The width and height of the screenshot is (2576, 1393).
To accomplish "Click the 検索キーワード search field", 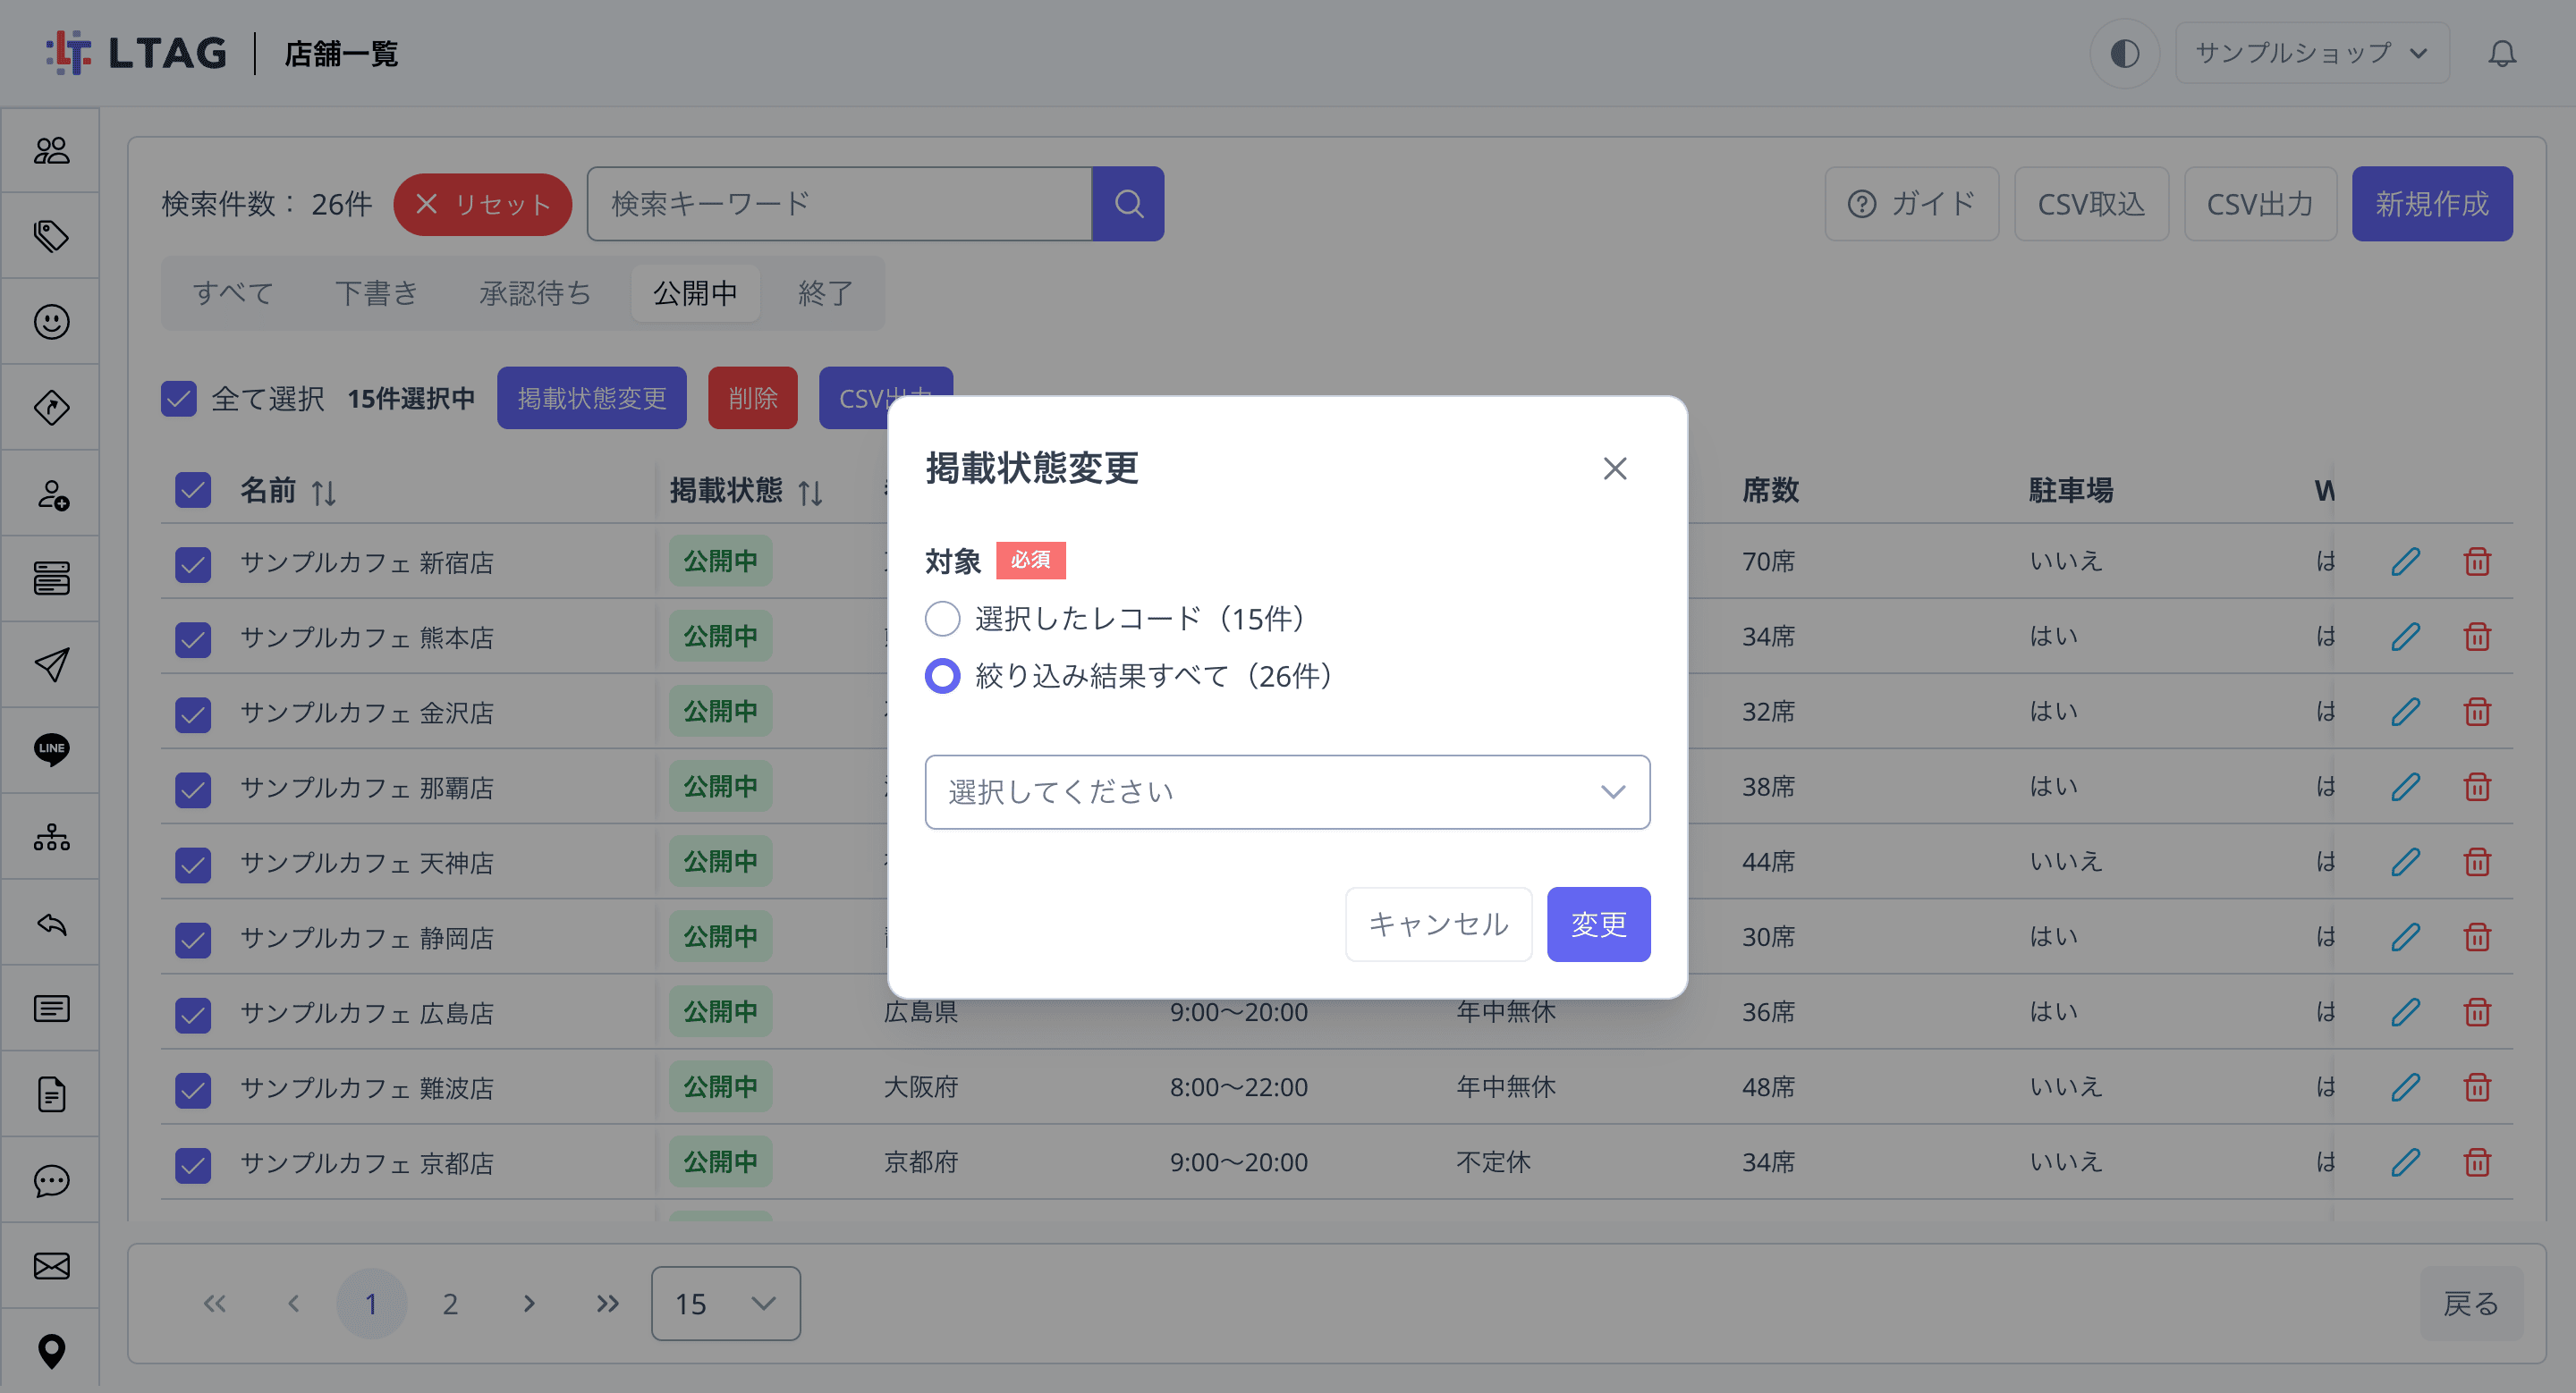I will (839, 204).
